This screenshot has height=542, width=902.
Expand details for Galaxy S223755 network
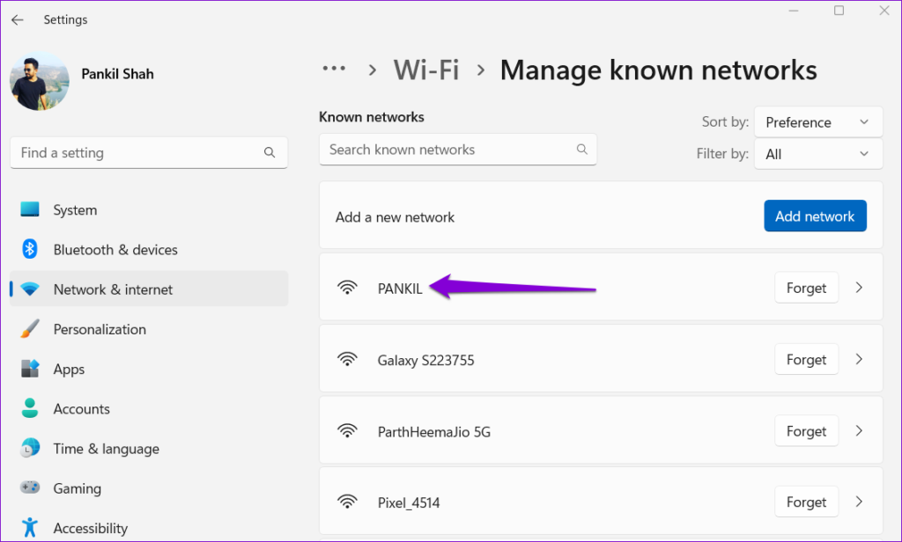tap(859, 359)
